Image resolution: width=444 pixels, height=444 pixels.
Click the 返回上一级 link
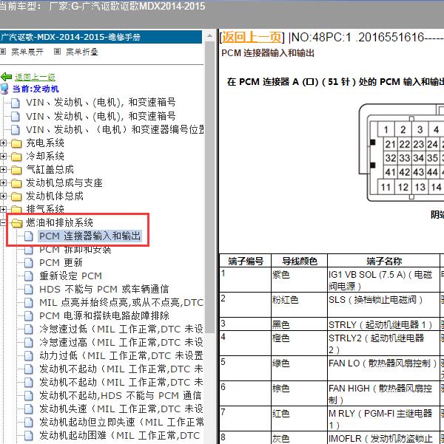pyautogui.click(x=36, y=77)
